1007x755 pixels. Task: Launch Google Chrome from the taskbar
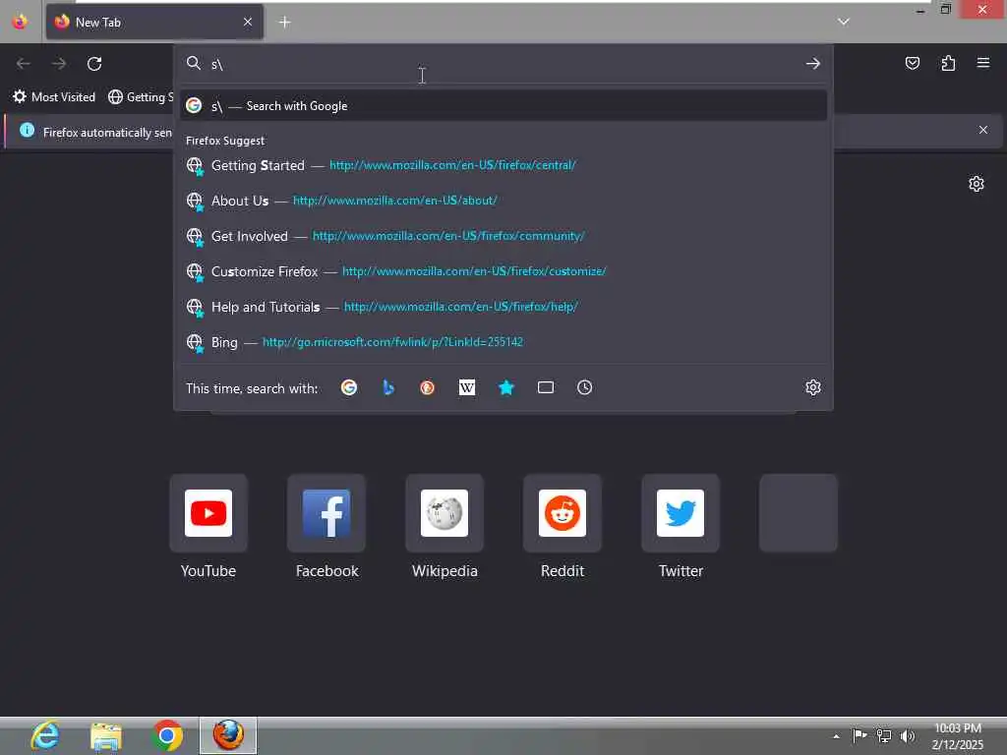pos(167,735)
